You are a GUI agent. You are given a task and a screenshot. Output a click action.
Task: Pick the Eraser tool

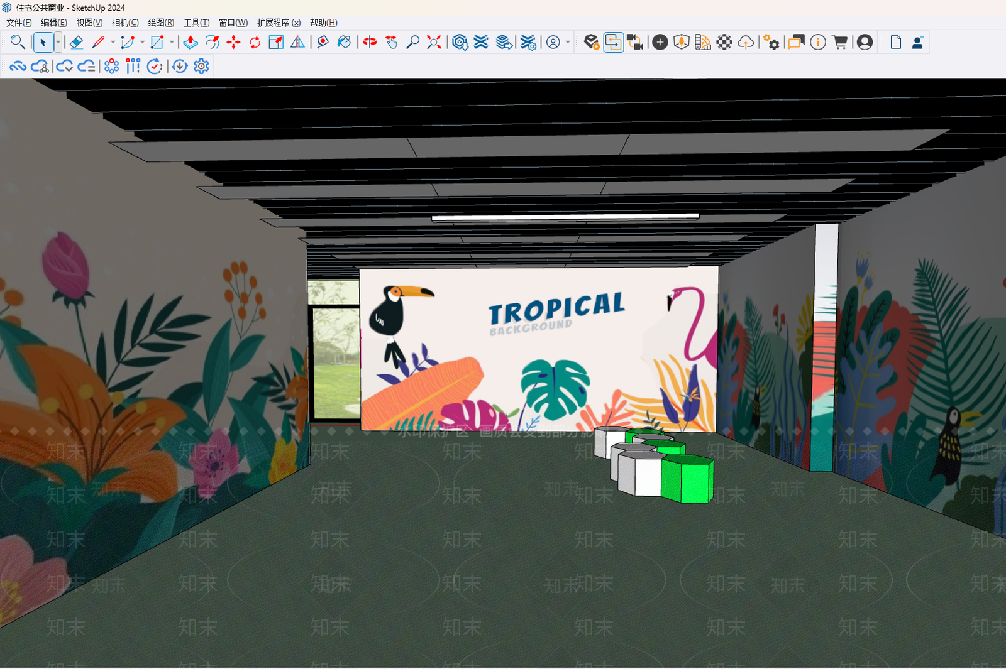pos(76,42)
